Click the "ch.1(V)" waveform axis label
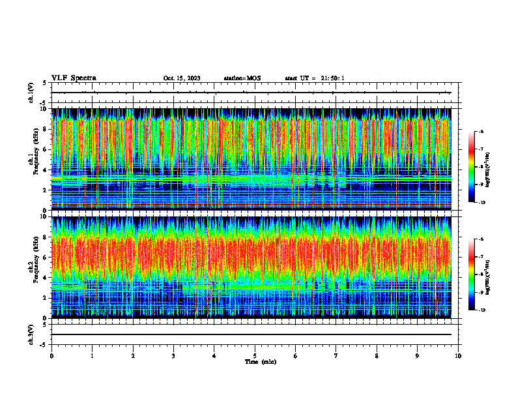516x399 pixels. coord(31,93)
